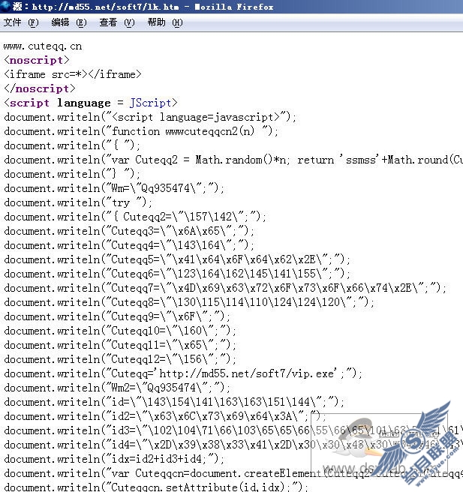Viewport: 463px width, 492px height.
Task: Click the <iframe src=*></iframe> line
Action: point(73,74)
